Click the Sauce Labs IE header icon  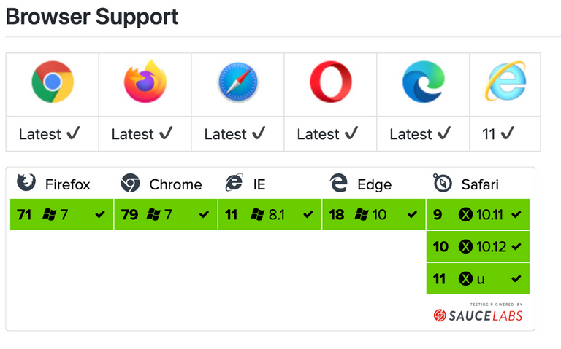234,183
